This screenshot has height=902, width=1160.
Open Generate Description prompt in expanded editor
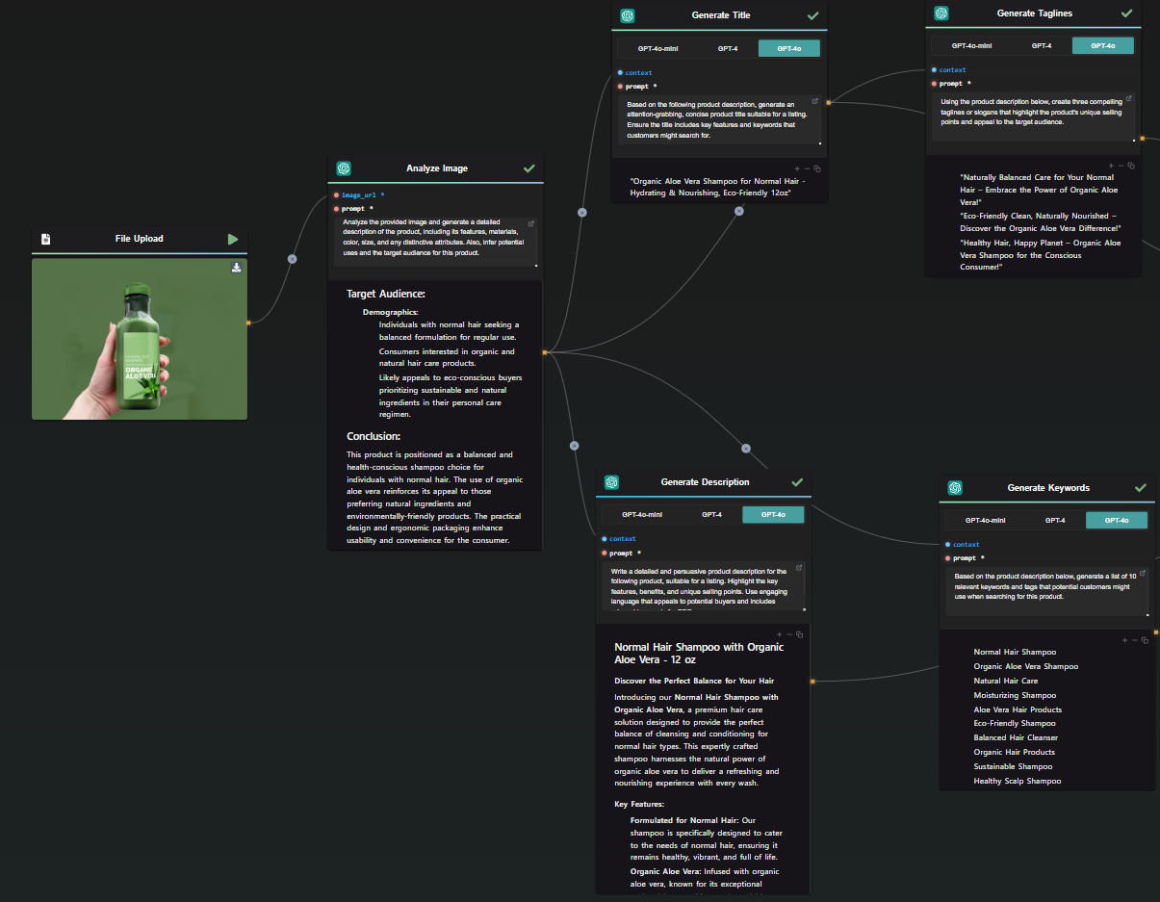point(800,568)
